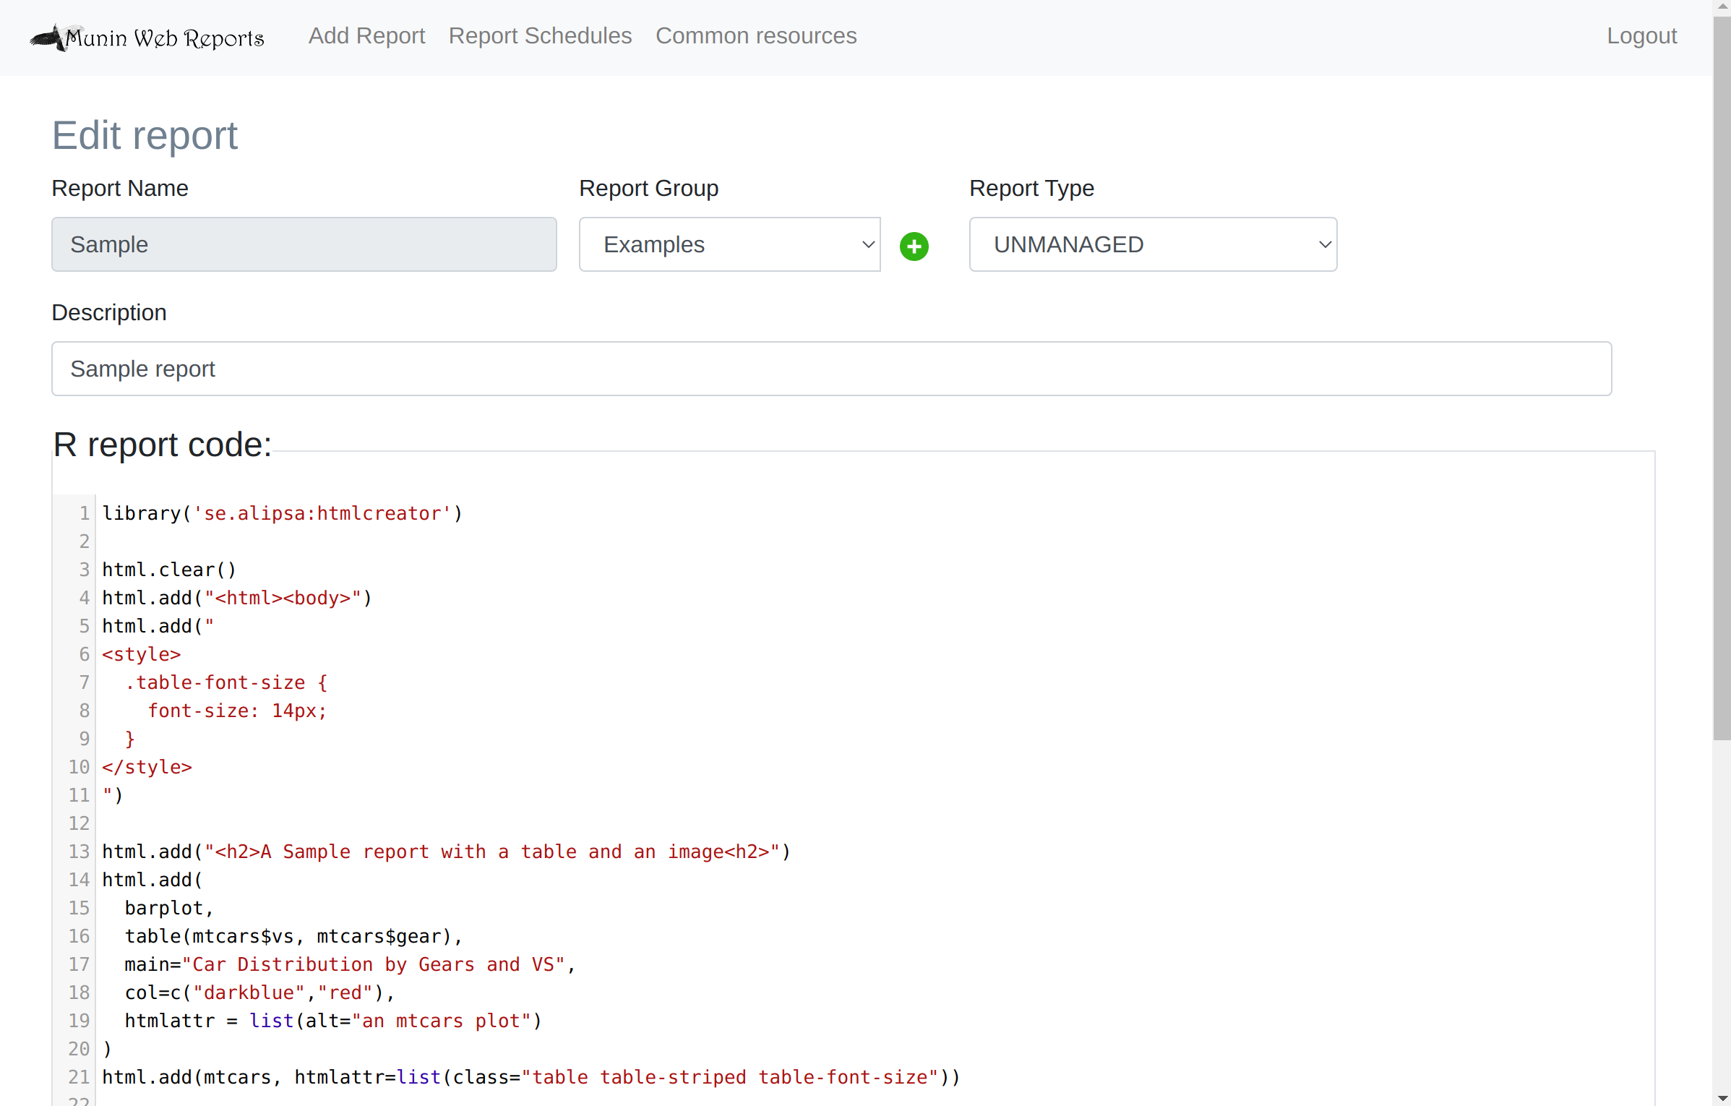Open the Report Schedules page
The width and height of the screenshot is (1731, 1106).
point(540,36)
